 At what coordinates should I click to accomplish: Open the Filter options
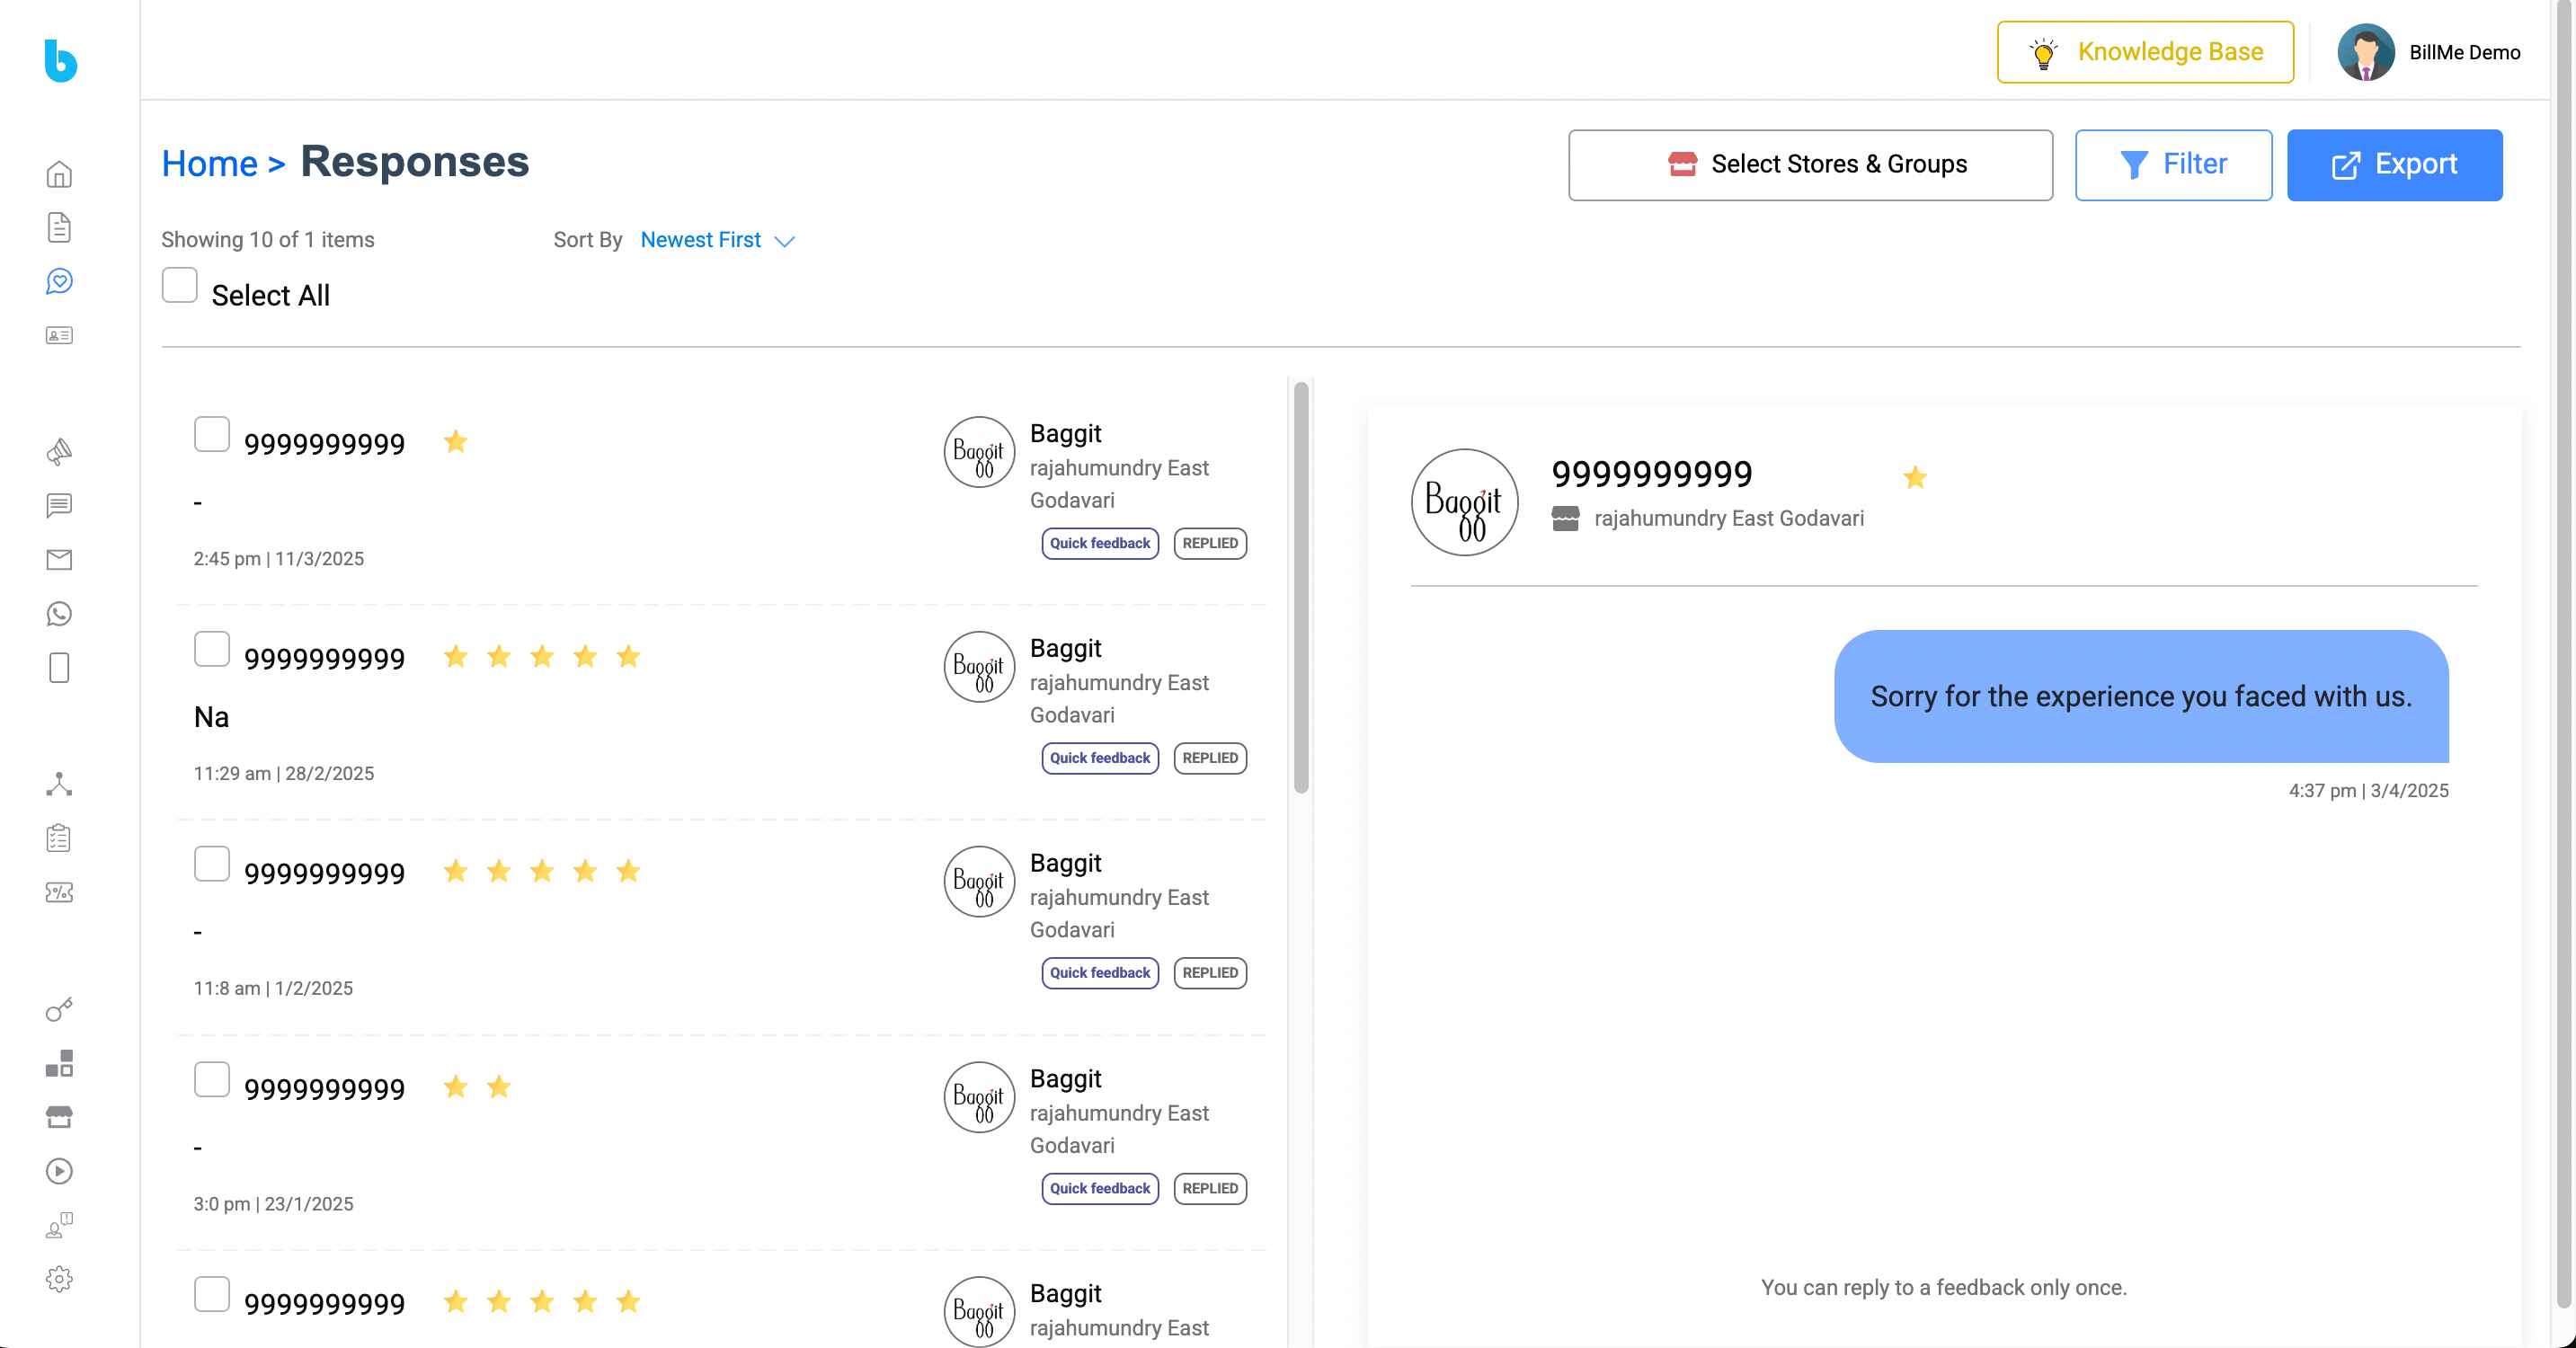(2172, 164)
